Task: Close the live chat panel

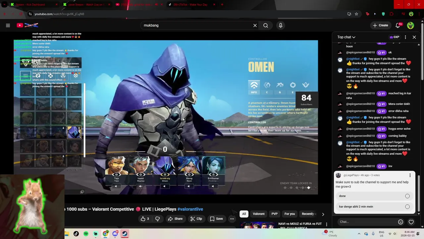Action: (x=414, y=37)
